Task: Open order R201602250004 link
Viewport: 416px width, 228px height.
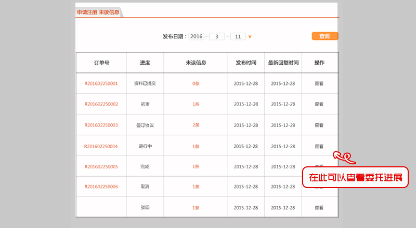Action: coord(101,146)
